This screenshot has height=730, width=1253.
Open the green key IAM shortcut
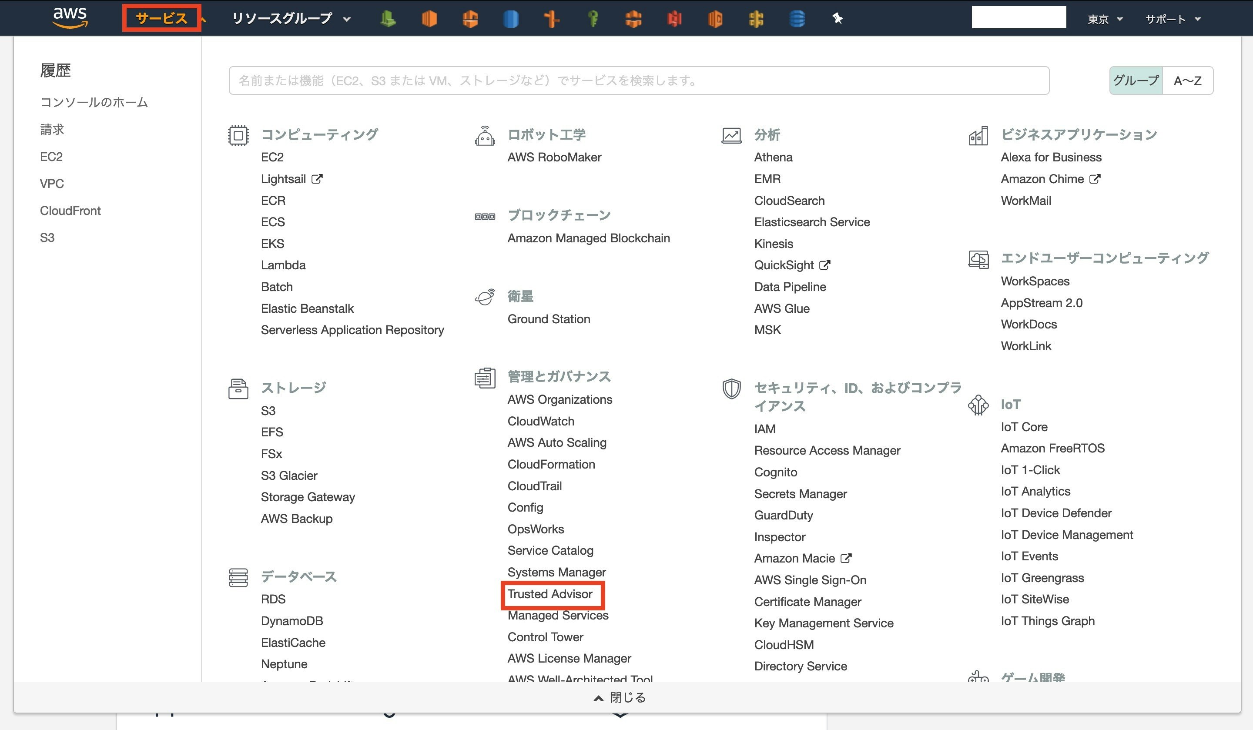(592, 19)
